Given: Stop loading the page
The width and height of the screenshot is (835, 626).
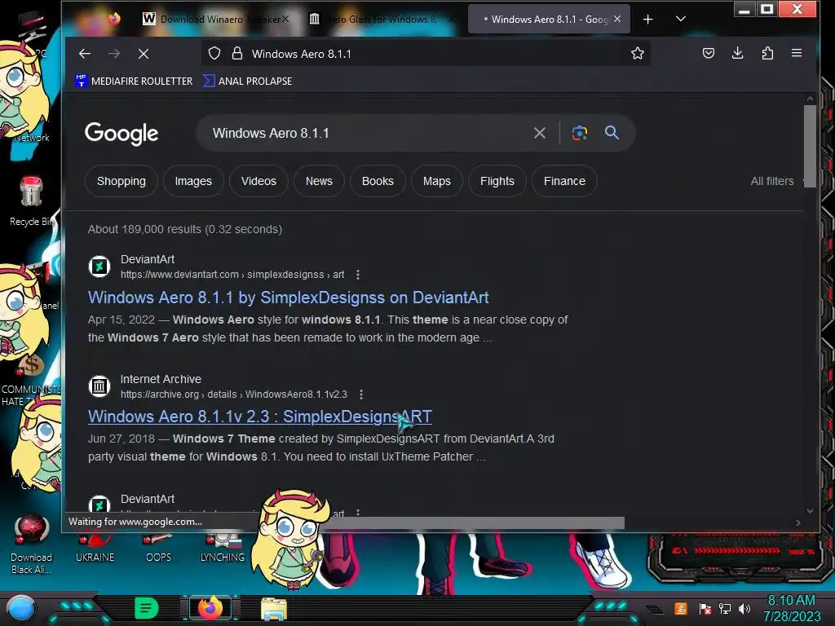Looking at the screenshot, I should click(x=144, y=53).
